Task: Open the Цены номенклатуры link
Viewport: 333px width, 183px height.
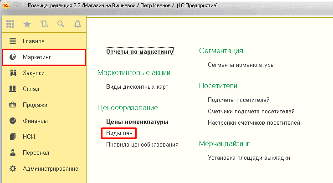Action: [x=137, y=122]
